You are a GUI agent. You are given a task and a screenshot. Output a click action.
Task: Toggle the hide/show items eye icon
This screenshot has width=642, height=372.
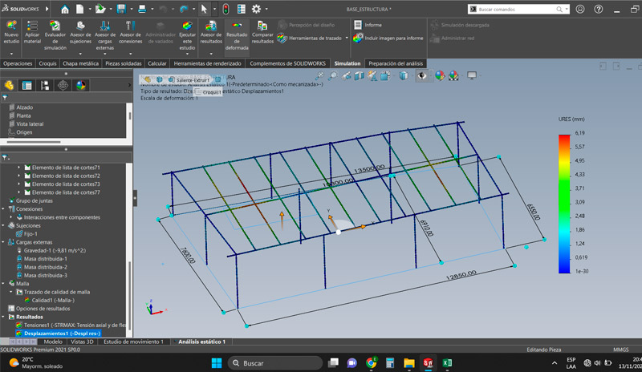coord(422,75)
